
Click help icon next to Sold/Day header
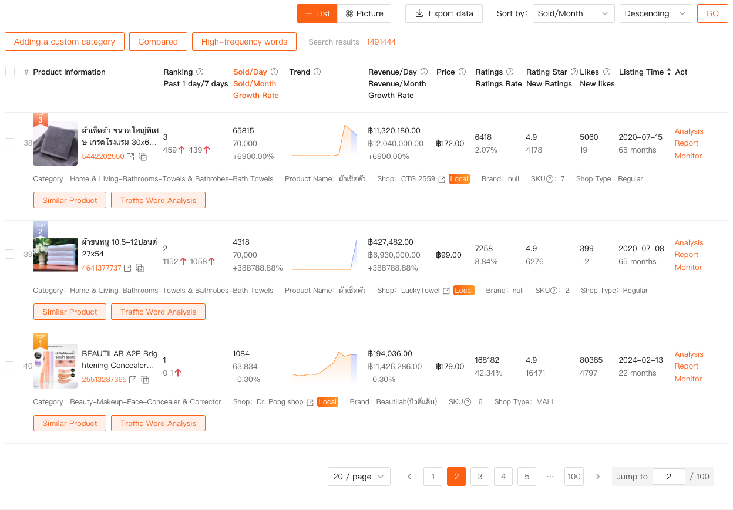[274, 72]
